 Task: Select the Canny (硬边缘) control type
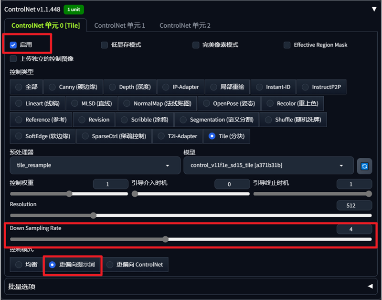click(73, 87)
